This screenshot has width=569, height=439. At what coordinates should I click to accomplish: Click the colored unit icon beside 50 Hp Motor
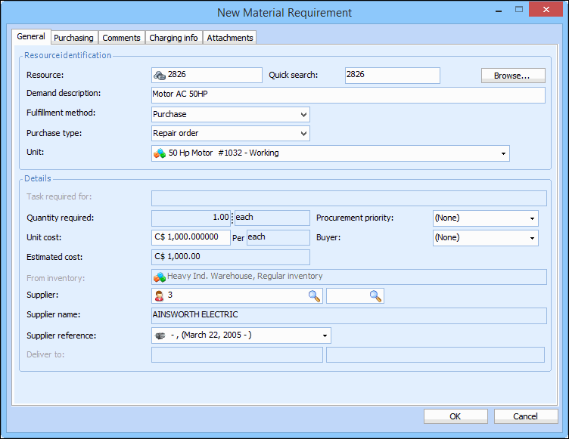coord(160,153)
